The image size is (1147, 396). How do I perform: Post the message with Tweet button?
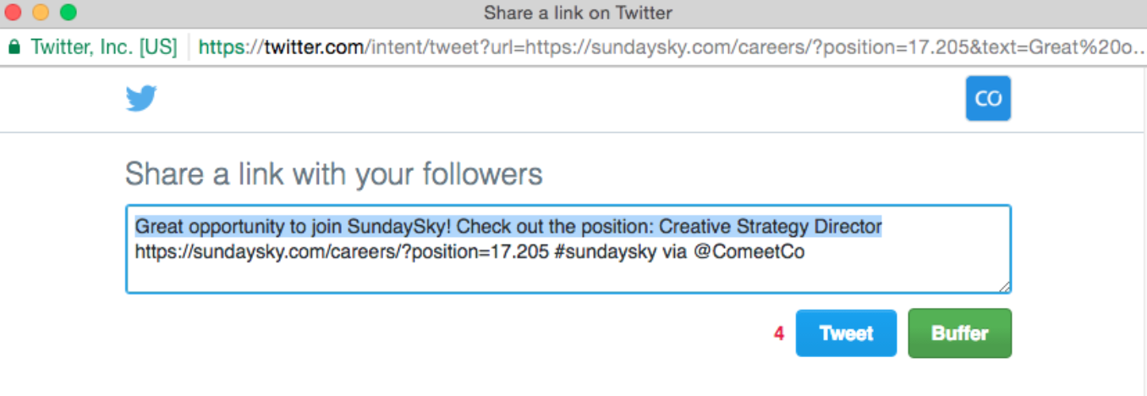click(846, 333)
